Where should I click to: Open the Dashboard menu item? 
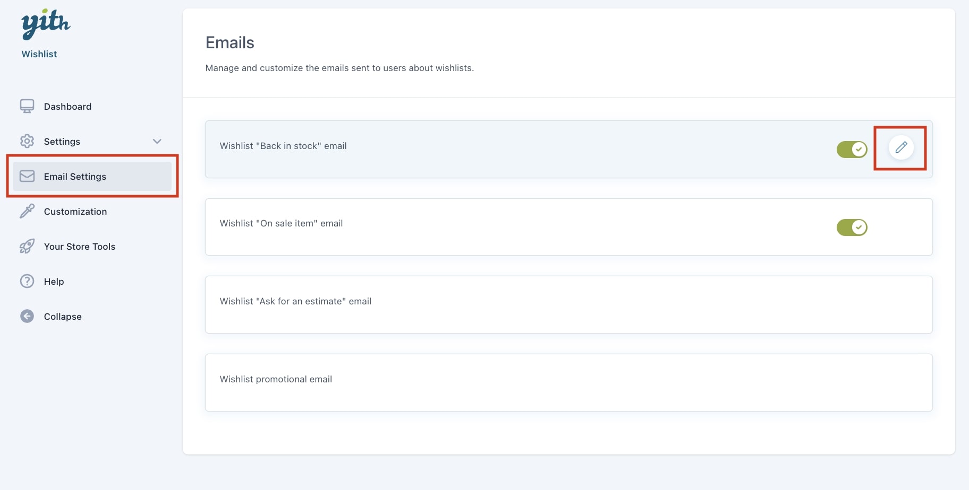click(67, 107)
